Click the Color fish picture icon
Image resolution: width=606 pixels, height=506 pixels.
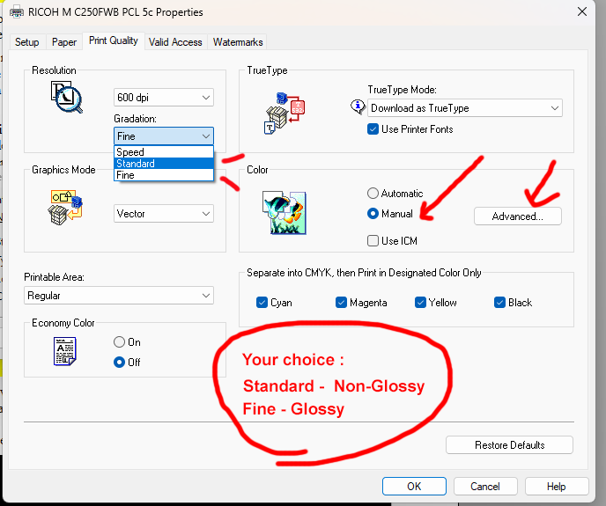284,210
